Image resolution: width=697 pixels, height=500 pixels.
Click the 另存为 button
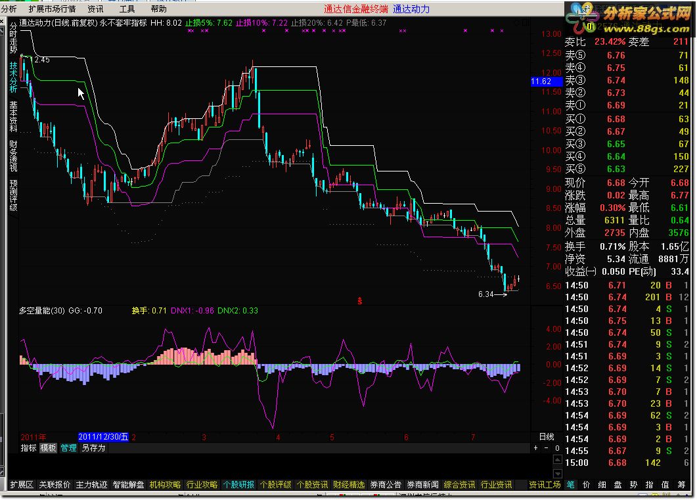[93, 448]
